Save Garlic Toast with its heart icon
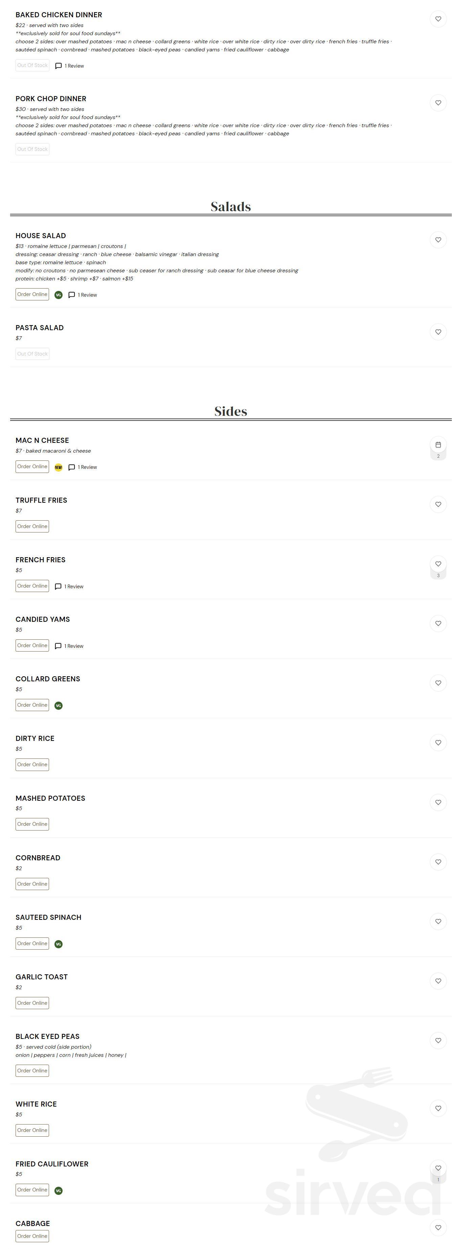The height and width of the screenshot is (1249, 462). 438,981
